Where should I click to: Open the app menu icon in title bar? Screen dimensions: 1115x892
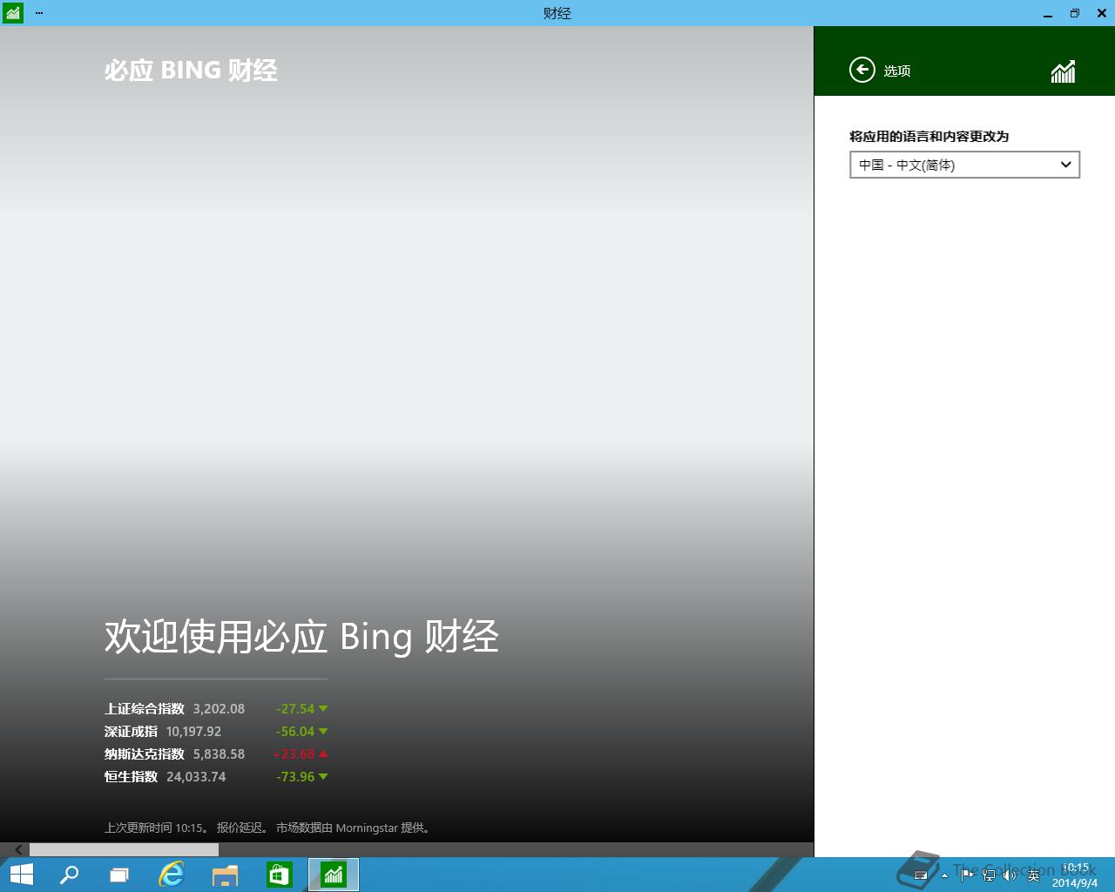[x=12, y=13]
